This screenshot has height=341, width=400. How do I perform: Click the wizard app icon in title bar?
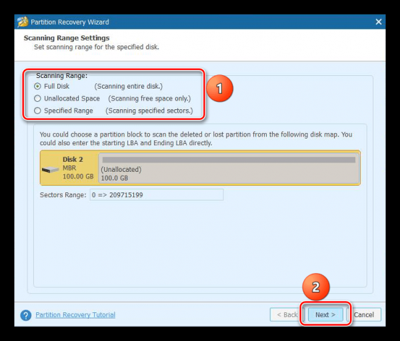click(x=23, y=22)
